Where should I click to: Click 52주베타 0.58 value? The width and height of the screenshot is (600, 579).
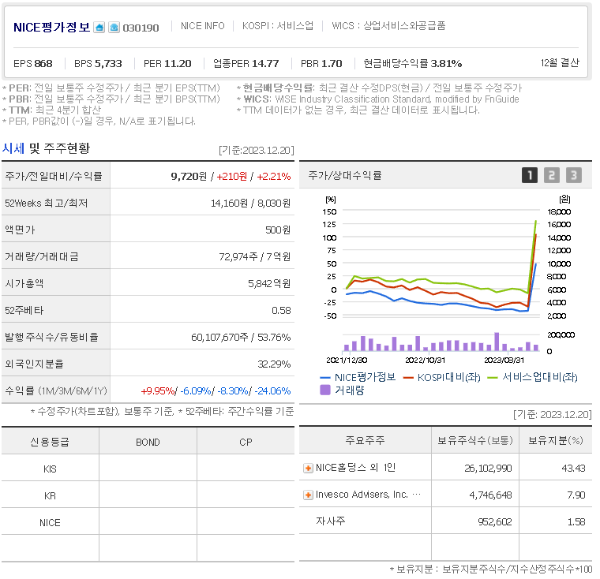point(281,311)
